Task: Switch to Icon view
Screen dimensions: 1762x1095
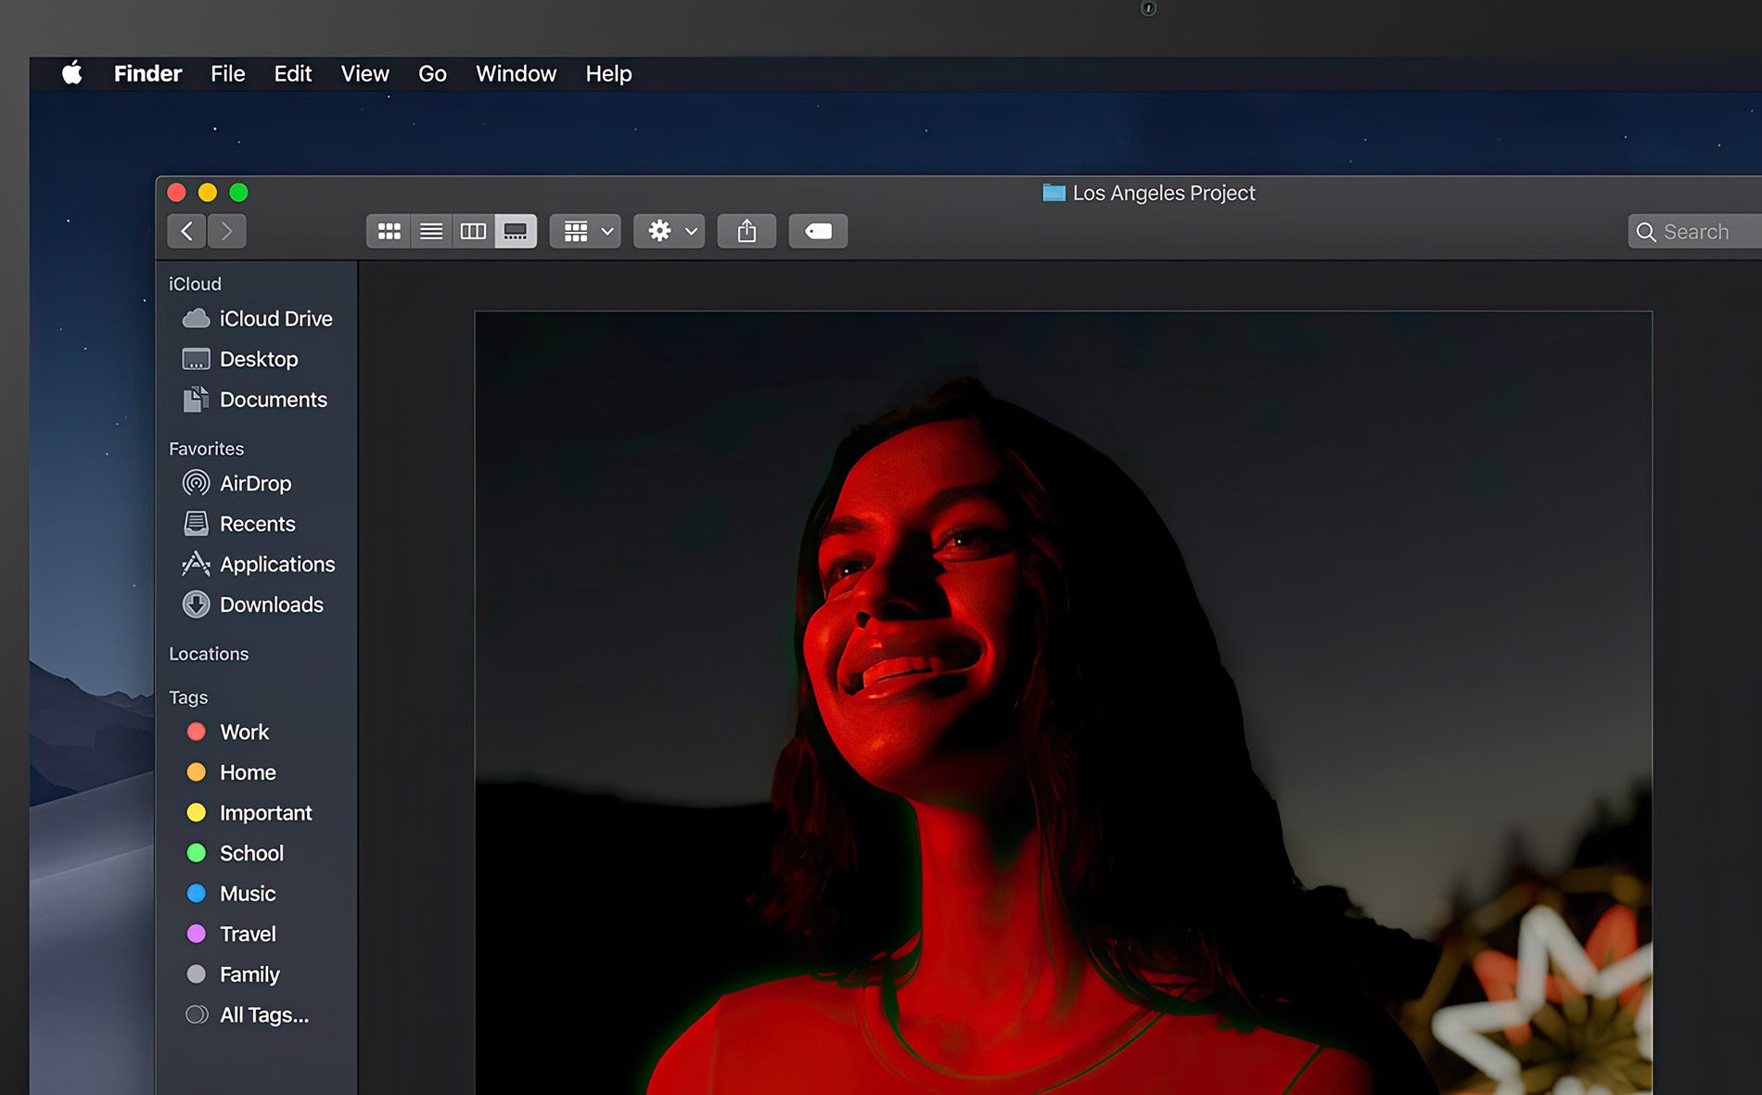Action: tap(389, 231)
